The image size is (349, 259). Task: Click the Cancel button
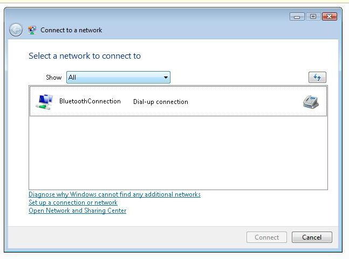click(312, 237)
